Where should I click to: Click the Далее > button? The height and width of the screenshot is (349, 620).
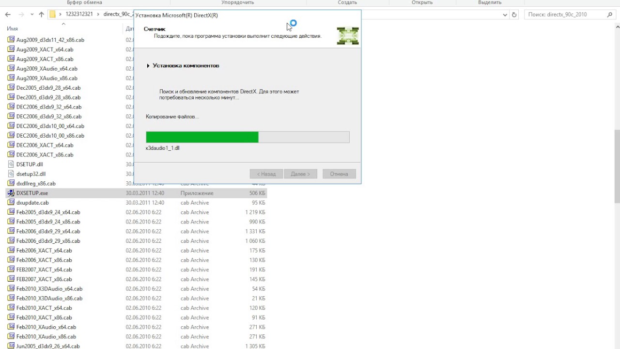tap(300, 174)
